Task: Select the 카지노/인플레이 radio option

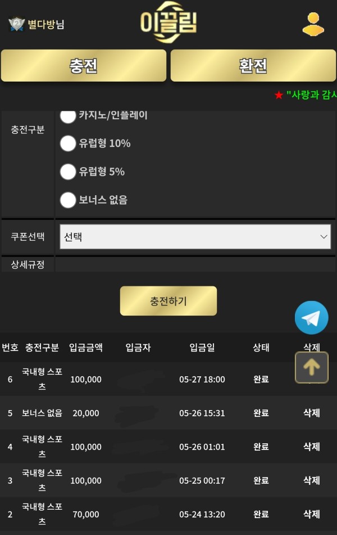Action: tap(68, 116)
